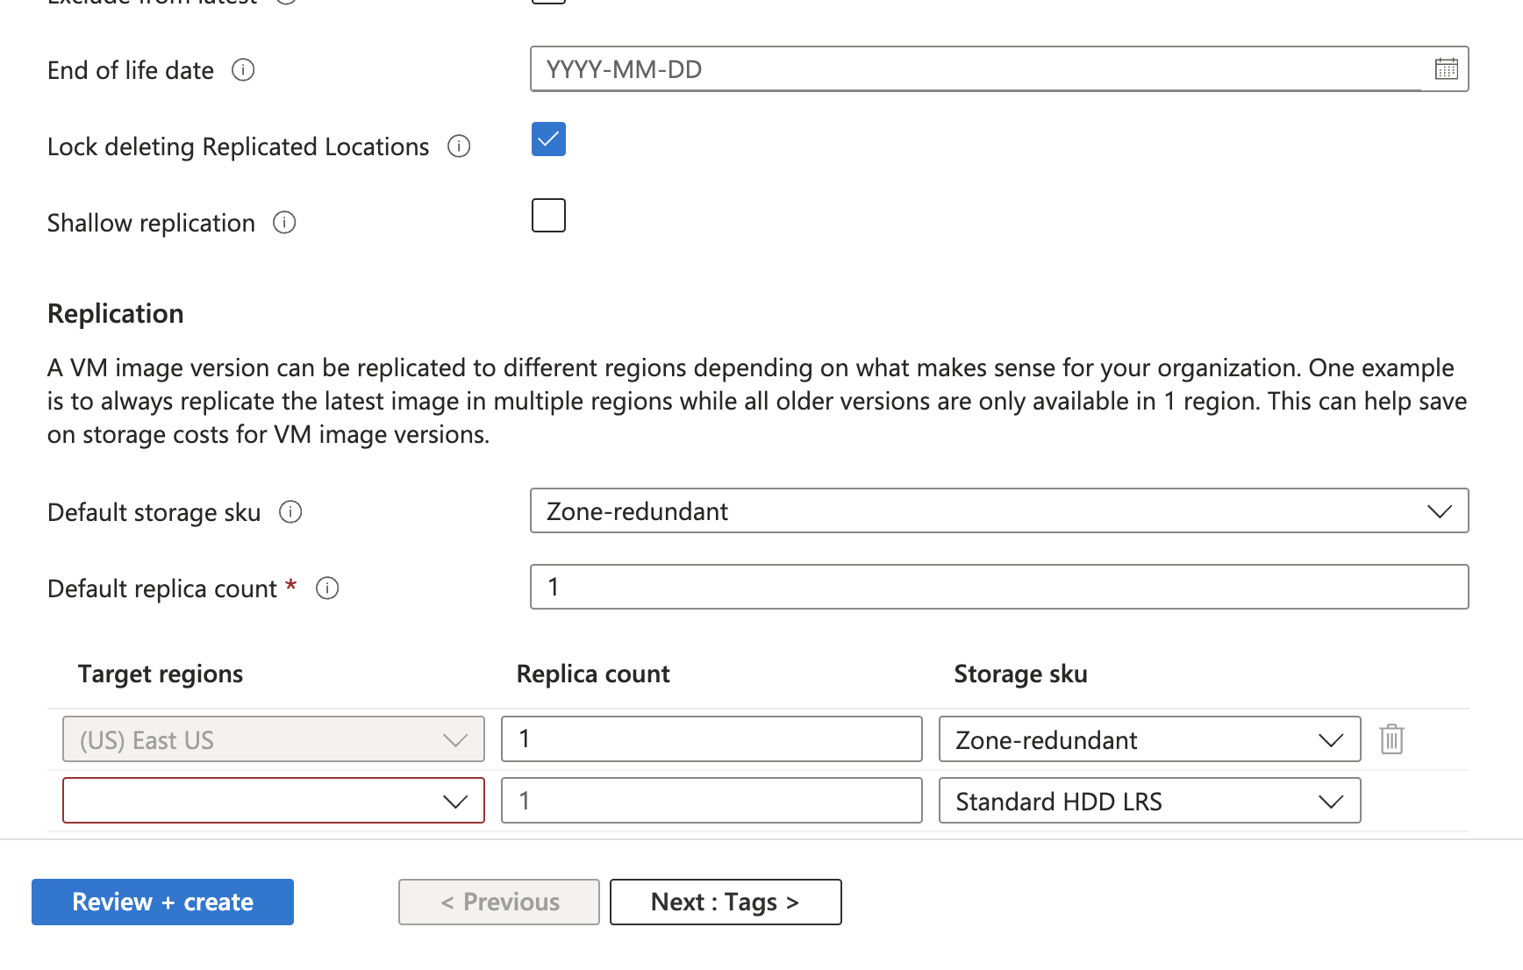Enable the Shallow replication checkbox
The image size is (1523, 970).
(548, 216)
